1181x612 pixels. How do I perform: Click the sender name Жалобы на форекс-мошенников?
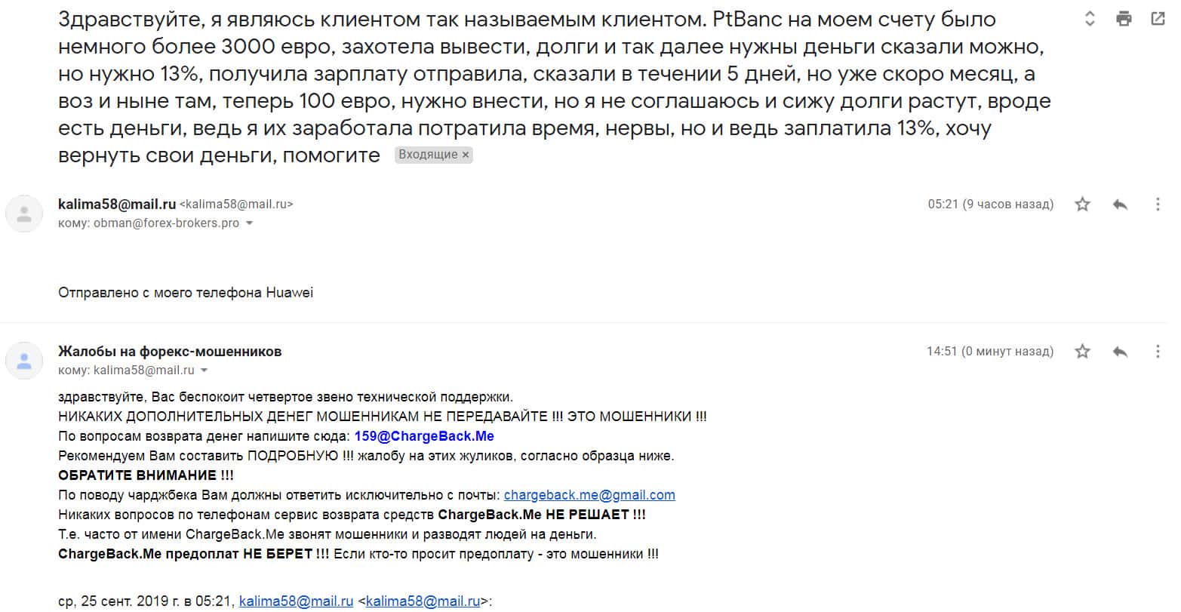click(170, 352)
